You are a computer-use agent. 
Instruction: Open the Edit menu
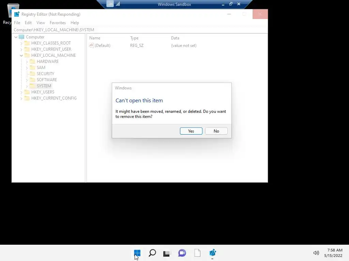click(28, 23)
